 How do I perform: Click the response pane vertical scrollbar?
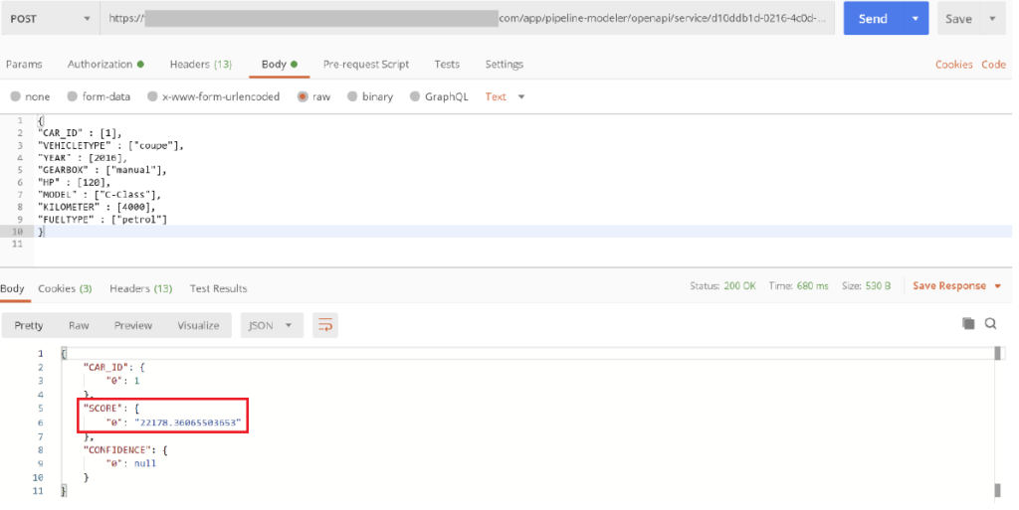tap(997, 422)
